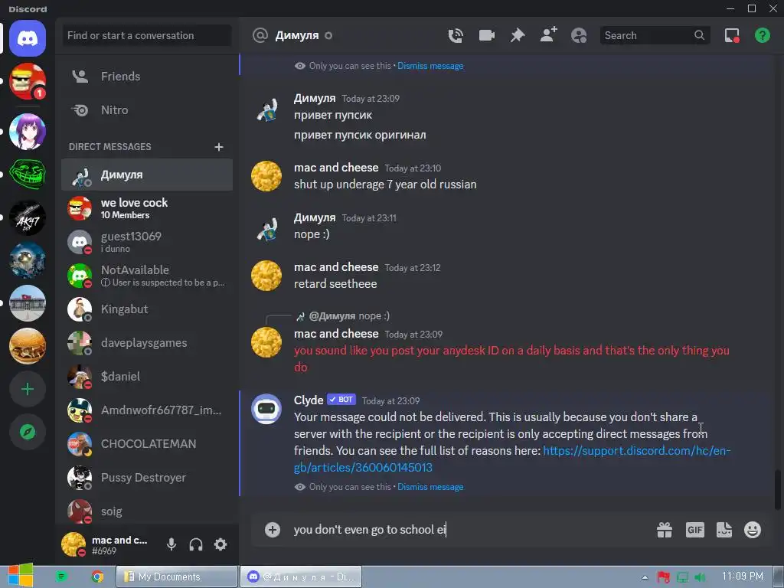
Task: Open DM with Kingabut
Action: click(x=147, y=309)
